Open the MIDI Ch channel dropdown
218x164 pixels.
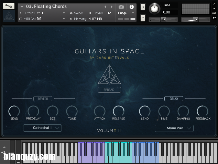(43, 19)
